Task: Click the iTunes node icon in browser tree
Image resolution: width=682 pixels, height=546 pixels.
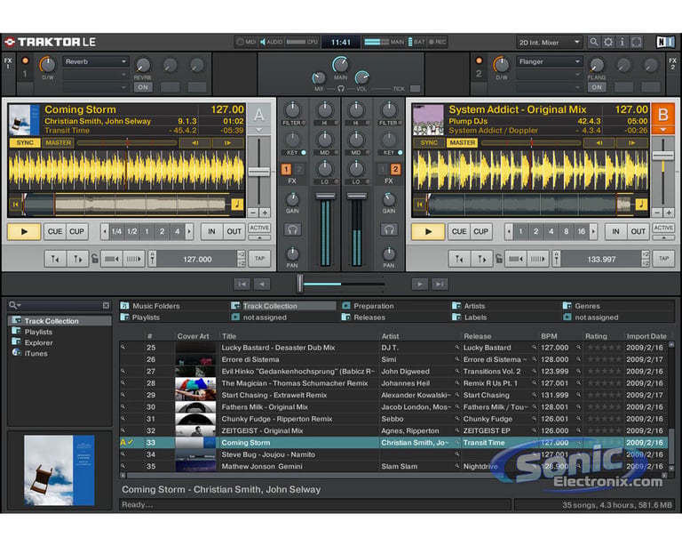Action: 17,353
